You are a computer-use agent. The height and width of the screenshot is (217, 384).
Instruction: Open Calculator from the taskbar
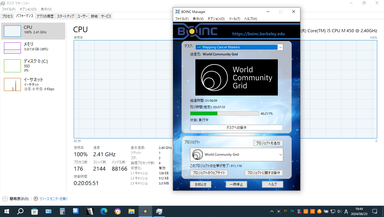point(62,211)
